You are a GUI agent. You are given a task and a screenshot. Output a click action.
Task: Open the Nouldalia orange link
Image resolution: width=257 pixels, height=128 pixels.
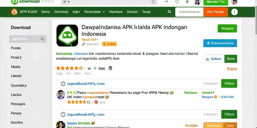coord(191,125)
